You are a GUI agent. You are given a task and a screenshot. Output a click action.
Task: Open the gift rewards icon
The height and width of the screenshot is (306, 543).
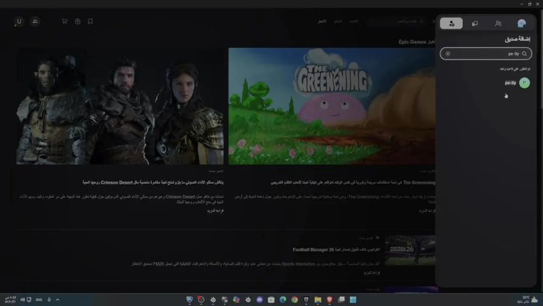click(x=77, y=21)
